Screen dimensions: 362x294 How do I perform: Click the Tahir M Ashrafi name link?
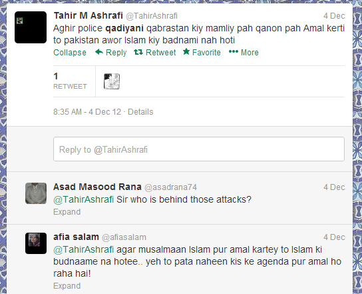pos(89,15)
